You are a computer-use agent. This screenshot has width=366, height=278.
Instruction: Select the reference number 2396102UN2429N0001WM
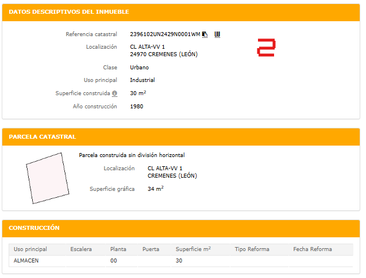pos(165,34)
